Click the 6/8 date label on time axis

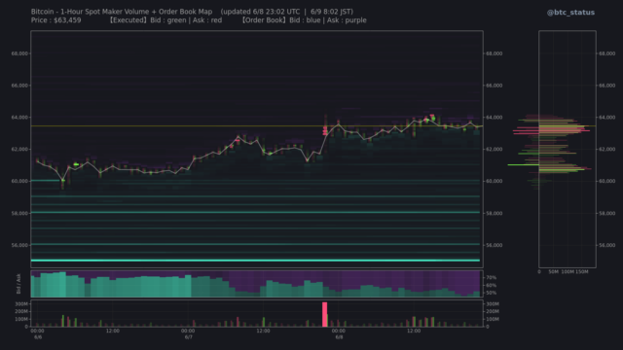coord(339,337)
